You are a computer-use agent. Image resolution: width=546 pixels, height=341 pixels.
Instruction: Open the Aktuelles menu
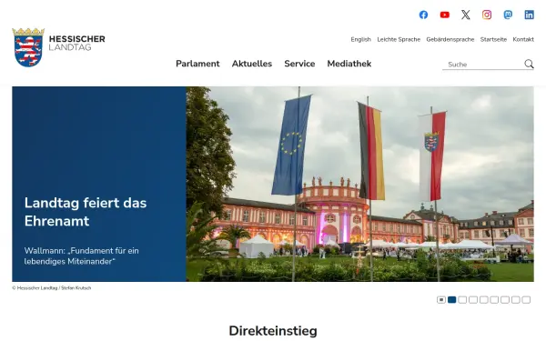point(252,64)
